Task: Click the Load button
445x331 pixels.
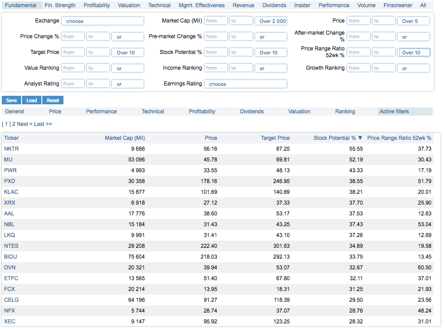Action: point(31,100)
